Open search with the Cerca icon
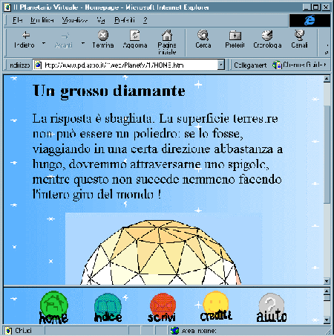The image size is (334, 336). coord(203,35)
